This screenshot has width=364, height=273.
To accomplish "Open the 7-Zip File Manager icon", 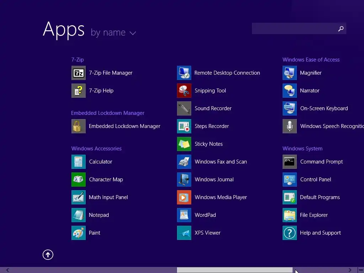I will [79, 73].
